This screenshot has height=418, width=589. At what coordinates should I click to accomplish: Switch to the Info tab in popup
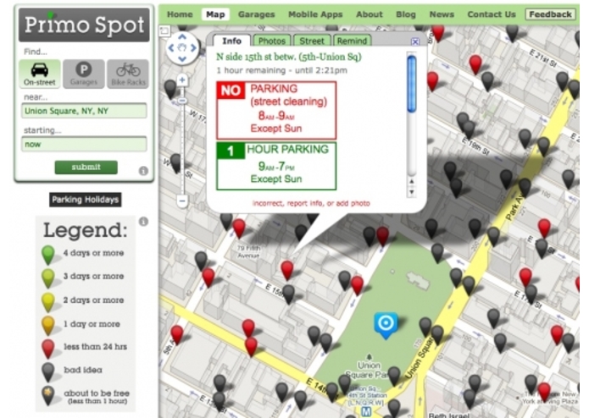[231, 41]
